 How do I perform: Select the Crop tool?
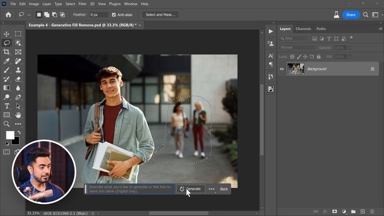pyautogui.click(x=7, y=52)
